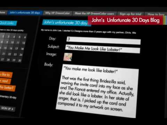
Task: Open the Sign up for trial tab
Action: point(130,14)
